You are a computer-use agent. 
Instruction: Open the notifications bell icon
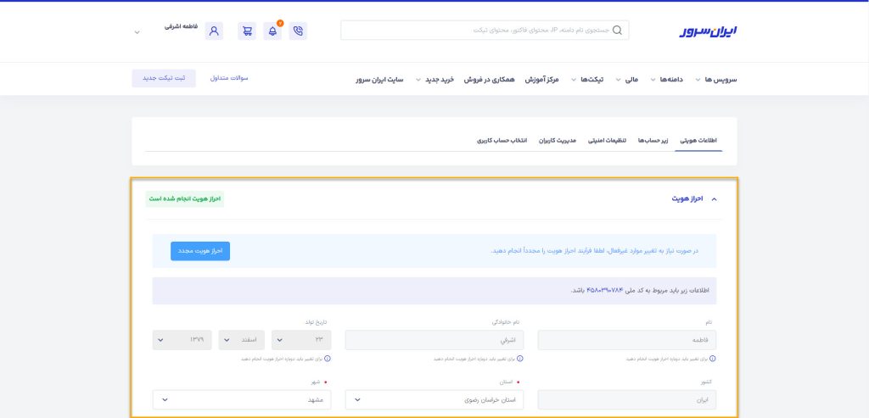click(272, 31)
